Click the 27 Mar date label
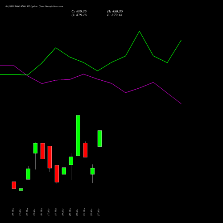 pyautogui.click(x=99, y=212)
